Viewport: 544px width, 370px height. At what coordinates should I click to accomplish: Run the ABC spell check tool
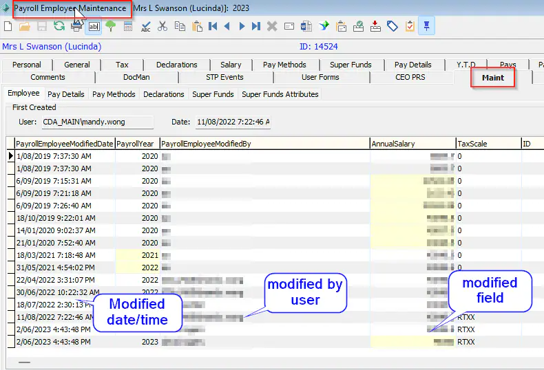[145, 26]
